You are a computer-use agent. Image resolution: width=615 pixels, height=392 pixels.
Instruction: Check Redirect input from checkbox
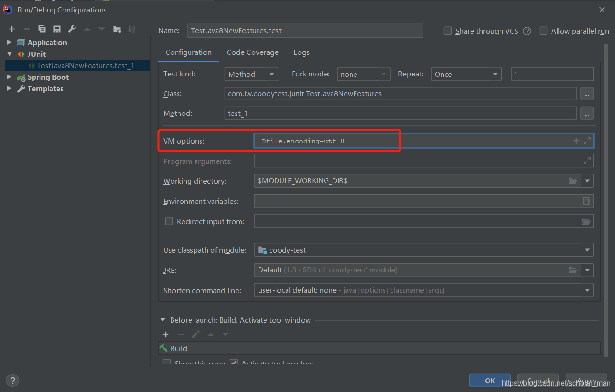point(169,221)
